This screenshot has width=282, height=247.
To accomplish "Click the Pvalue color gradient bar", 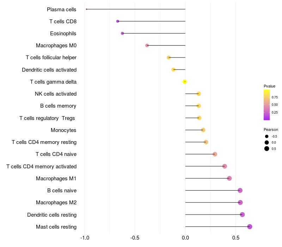I will point(267,105).
